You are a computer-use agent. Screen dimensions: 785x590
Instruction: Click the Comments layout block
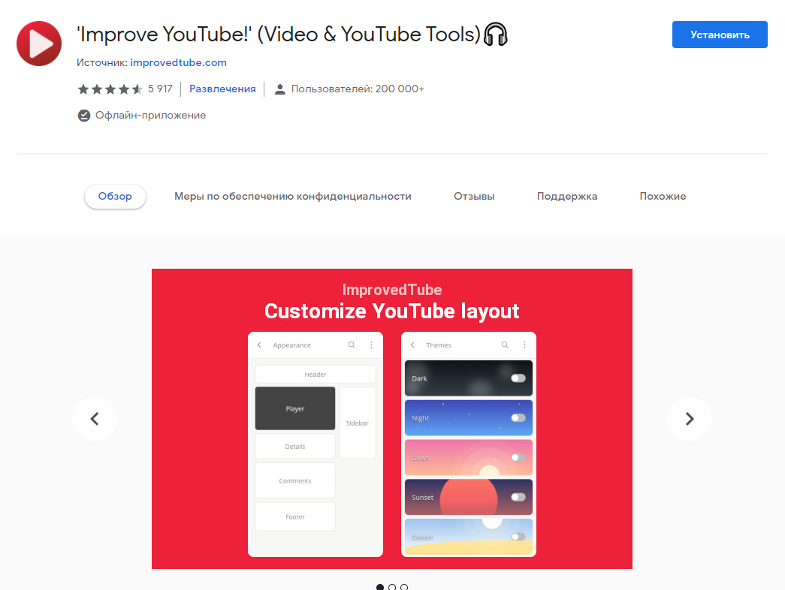[x=295, y=480]
